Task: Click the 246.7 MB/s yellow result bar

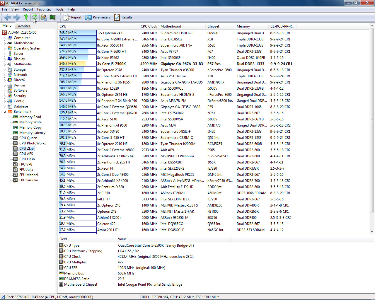Action: click(78, 64)
